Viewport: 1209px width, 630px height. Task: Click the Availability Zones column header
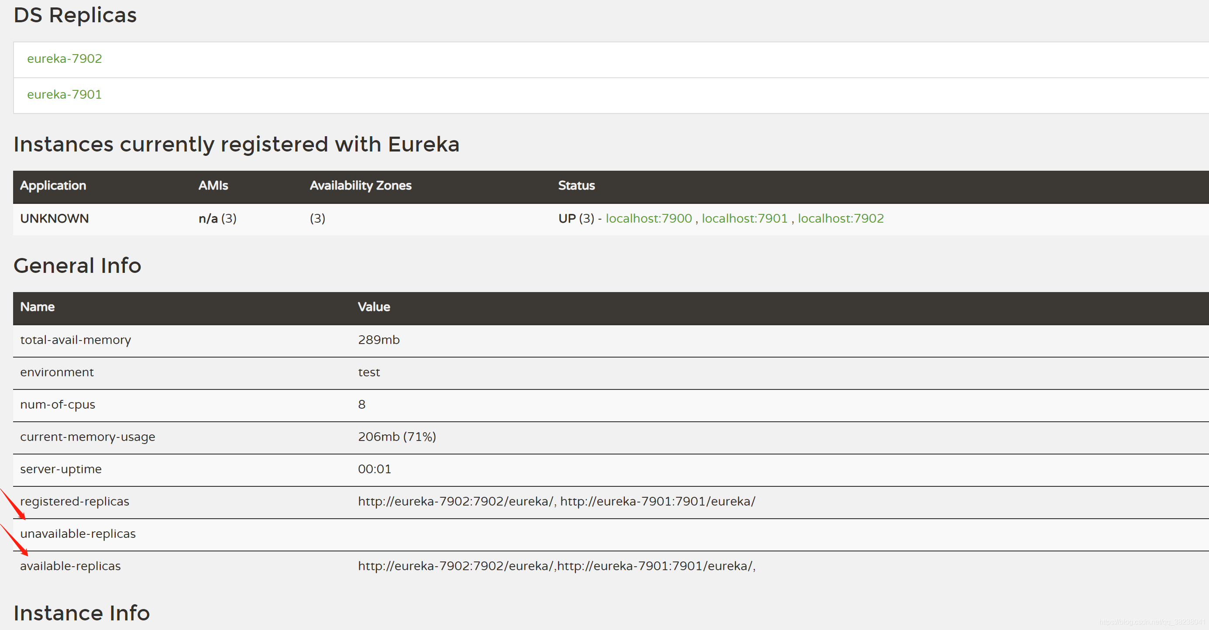click(x=360, y=186)
